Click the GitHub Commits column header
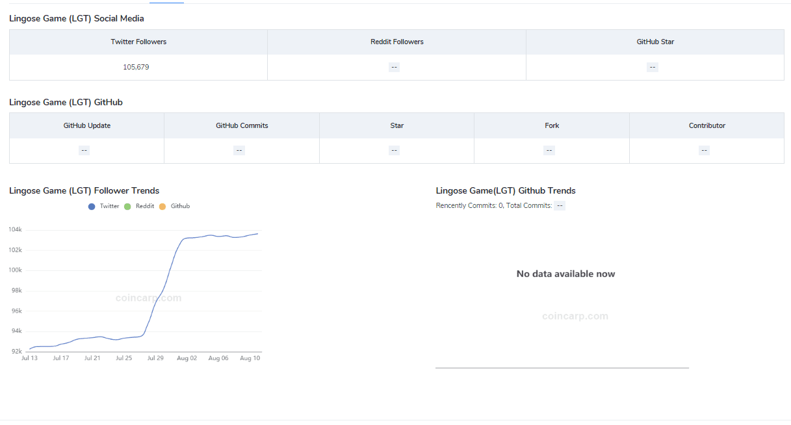791x425 pixels. click(242, 125)
